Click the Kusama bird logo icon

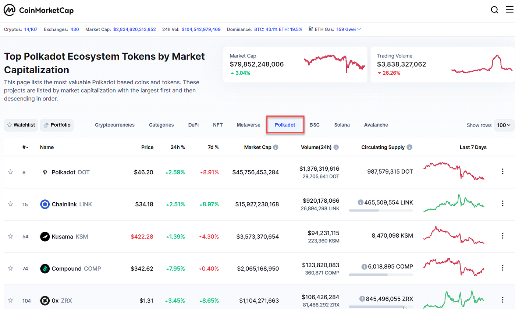tap(45, 237)
